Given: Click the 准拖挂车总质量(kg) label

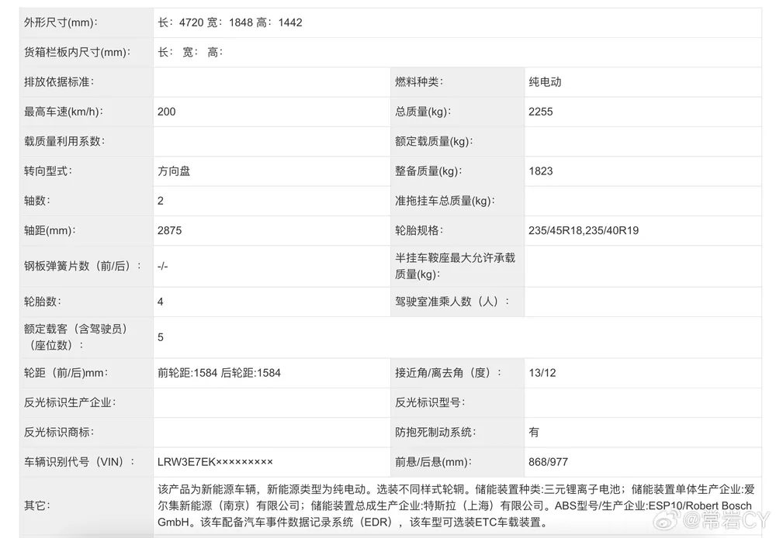Looking at the screenshot, I should click(445, 201).
